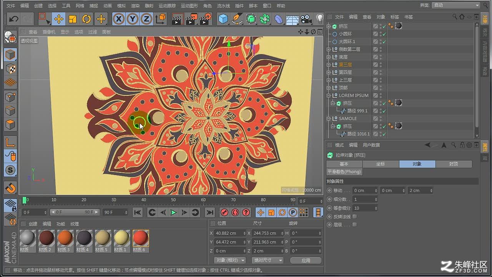492x277 pixels.
Task: Toggle the 大圆环.1 enabled checkmark
Action: click(384, 42)
